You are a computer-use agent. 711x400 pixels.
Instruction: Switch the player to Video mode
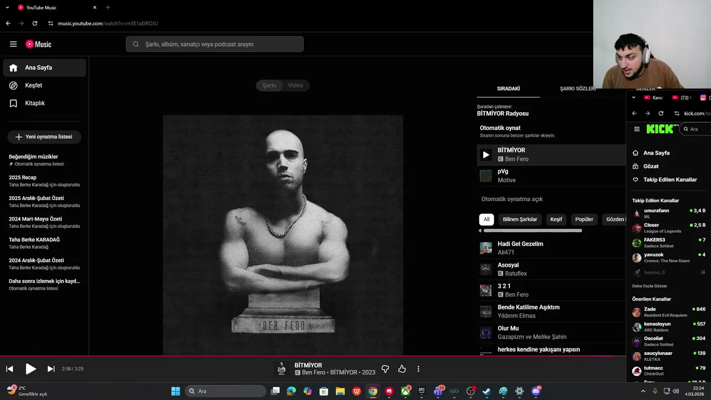pos(296,86)
